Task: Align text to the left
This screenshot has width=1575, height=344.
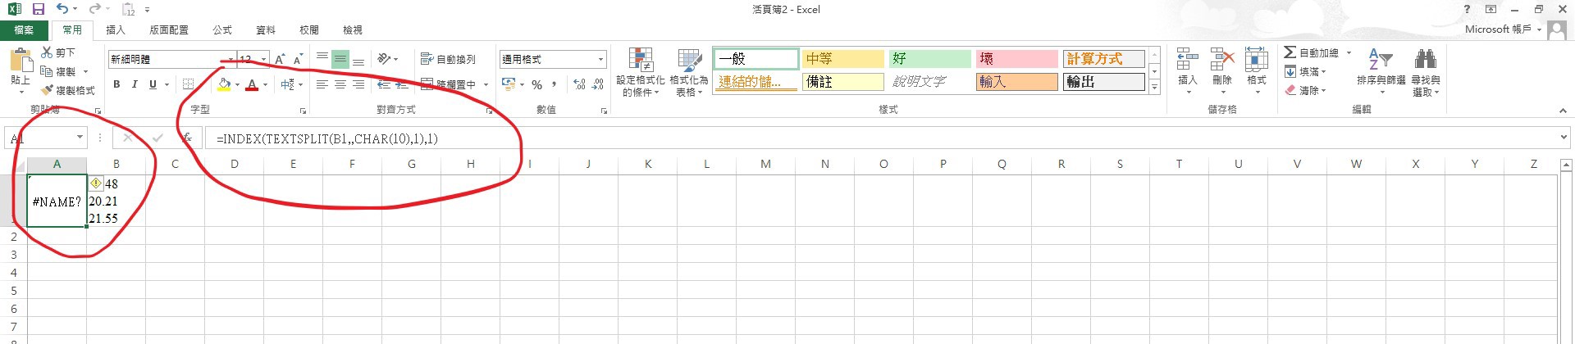Action: (x=322, y=84)
